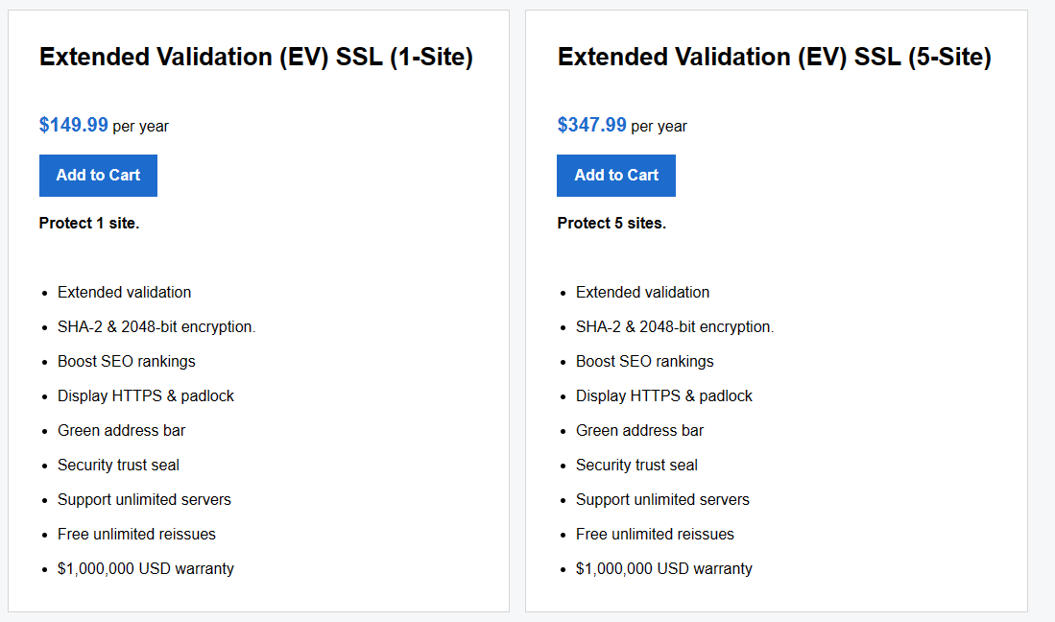This screenshot has width=1055, height=622.
Task: Click Boost SEO rankings under the 1-Site plan
Action: (x=126, y=361)
